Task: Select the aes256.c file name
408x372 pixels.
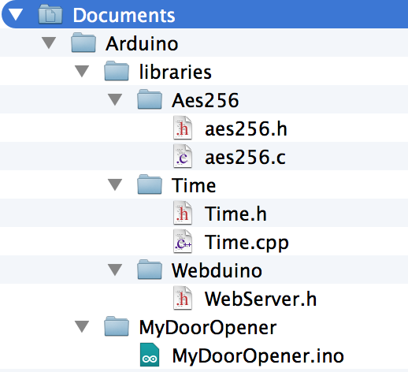Action: pyautogui.click(x=245, y=157)
